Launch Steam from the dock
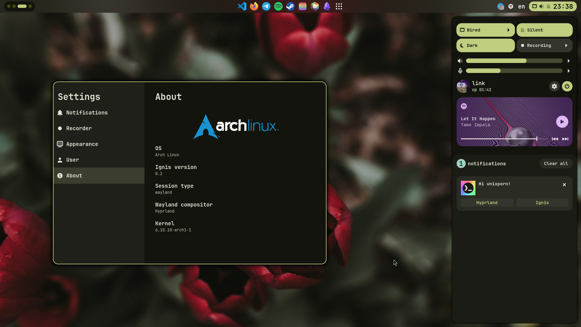This screenshot has width=581, height=327. click(x=290, y=6)
